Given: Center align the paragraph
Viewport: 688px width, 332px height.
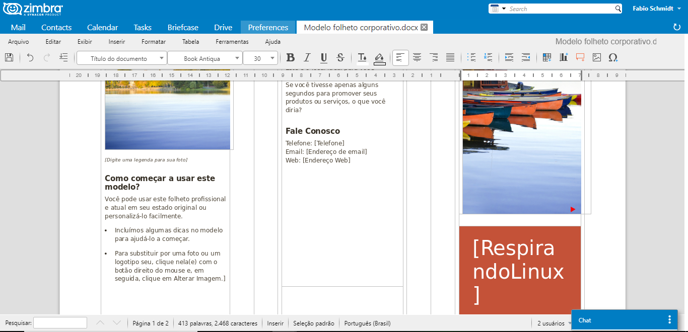Looking at the screenshot, I should 417,58.
